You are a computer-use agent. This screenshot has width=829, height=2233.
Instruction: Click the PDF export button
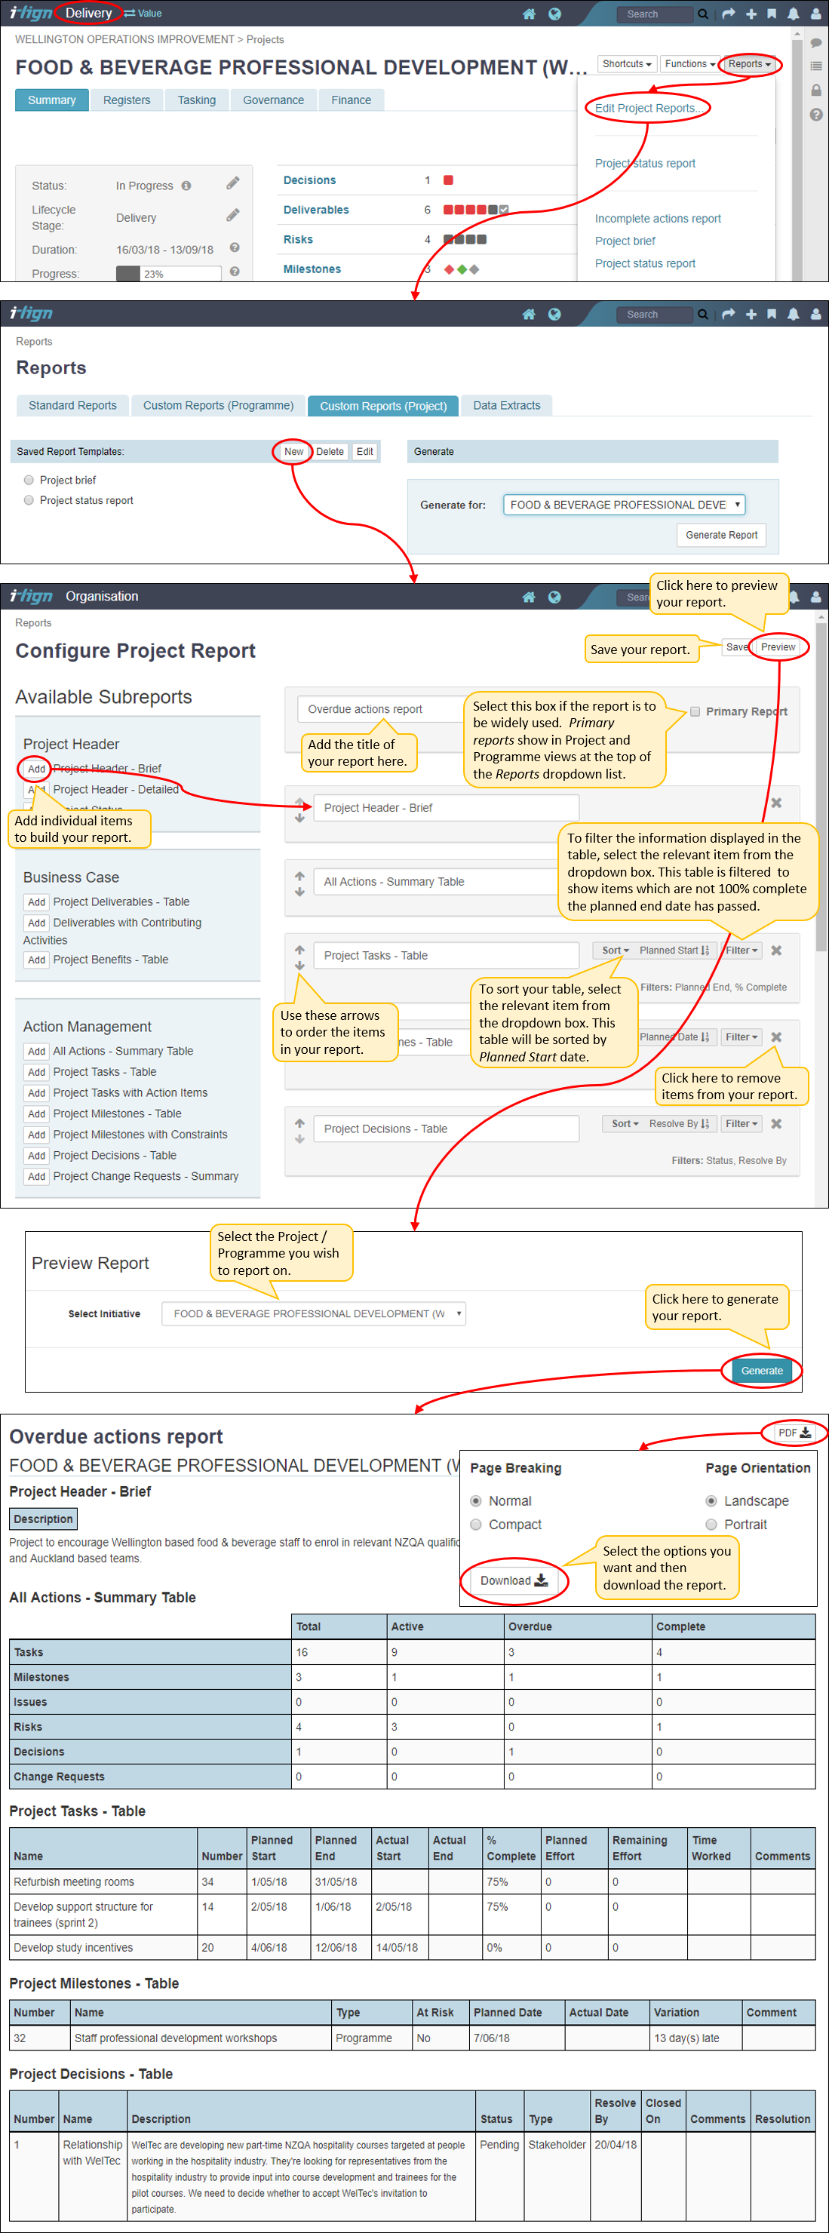click(x=794, y=1433)
